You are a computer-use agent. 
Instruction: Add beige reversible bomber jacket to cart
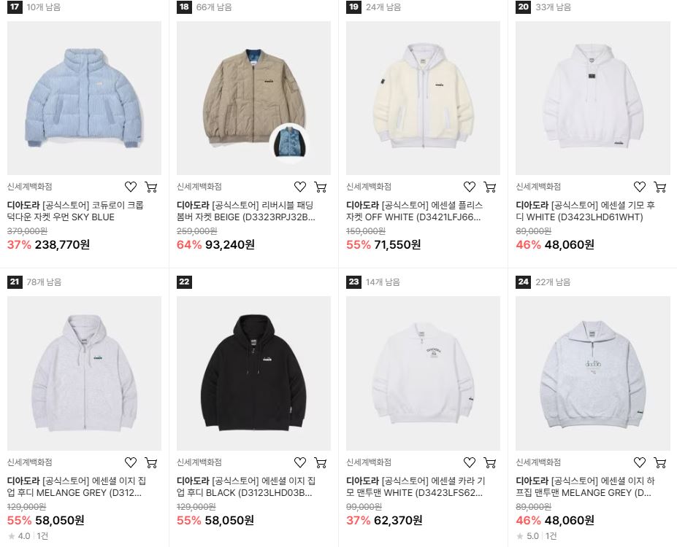(x=321, y=187)
